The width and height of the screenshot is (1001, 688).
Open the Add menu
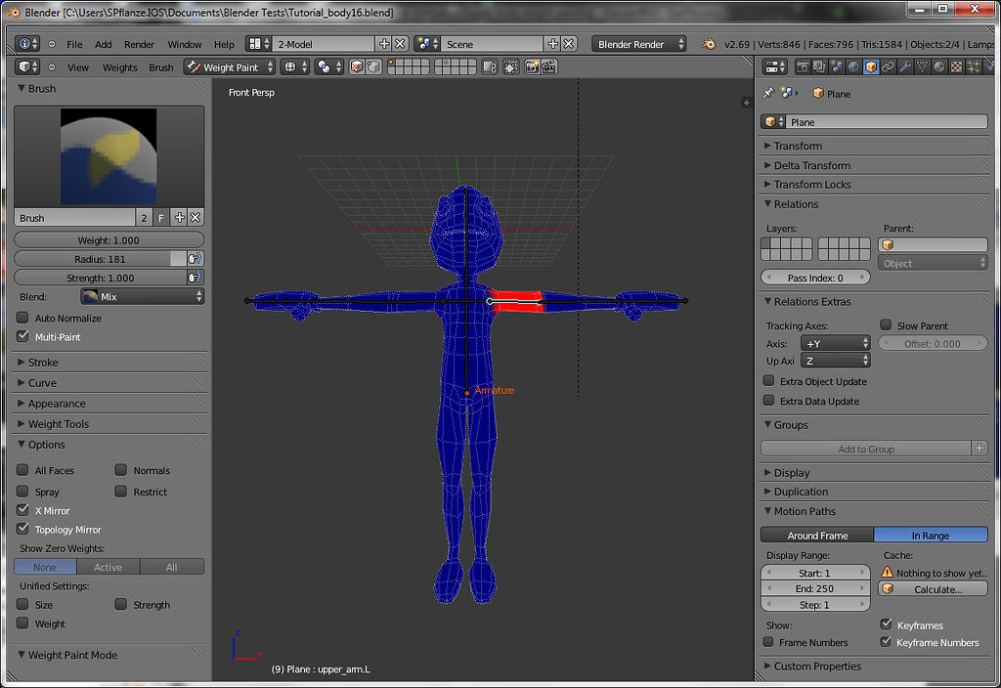click(103, 44)
